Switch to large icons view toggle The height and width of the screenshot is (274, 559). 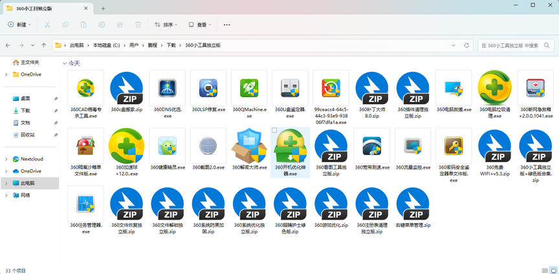553,271
